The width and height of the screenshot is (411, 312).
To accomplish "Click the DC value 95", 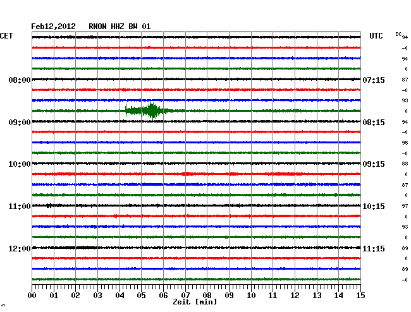I will point(405,143).
